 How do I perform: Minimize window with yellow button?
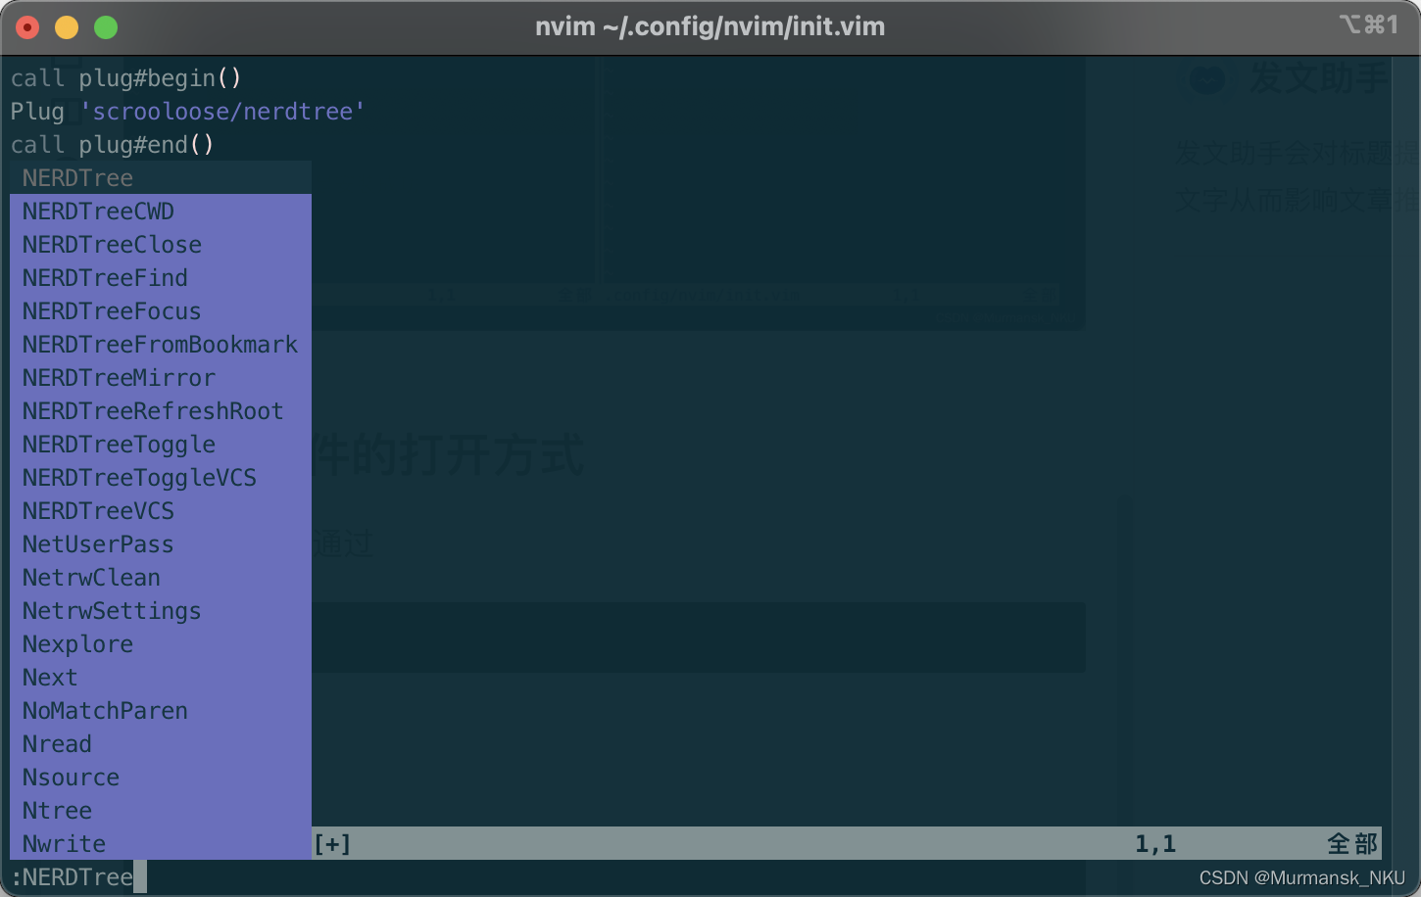[x=67, y=27]
